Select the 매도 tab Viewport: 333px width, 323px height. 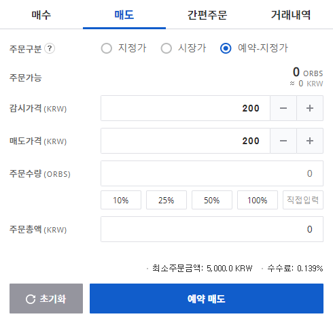click(x=124, y=15)
